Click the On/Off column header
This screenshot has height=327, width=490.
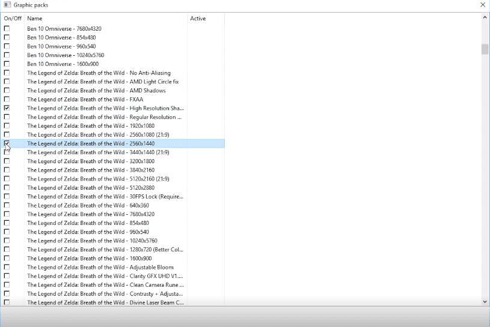[x=12, y=19]
